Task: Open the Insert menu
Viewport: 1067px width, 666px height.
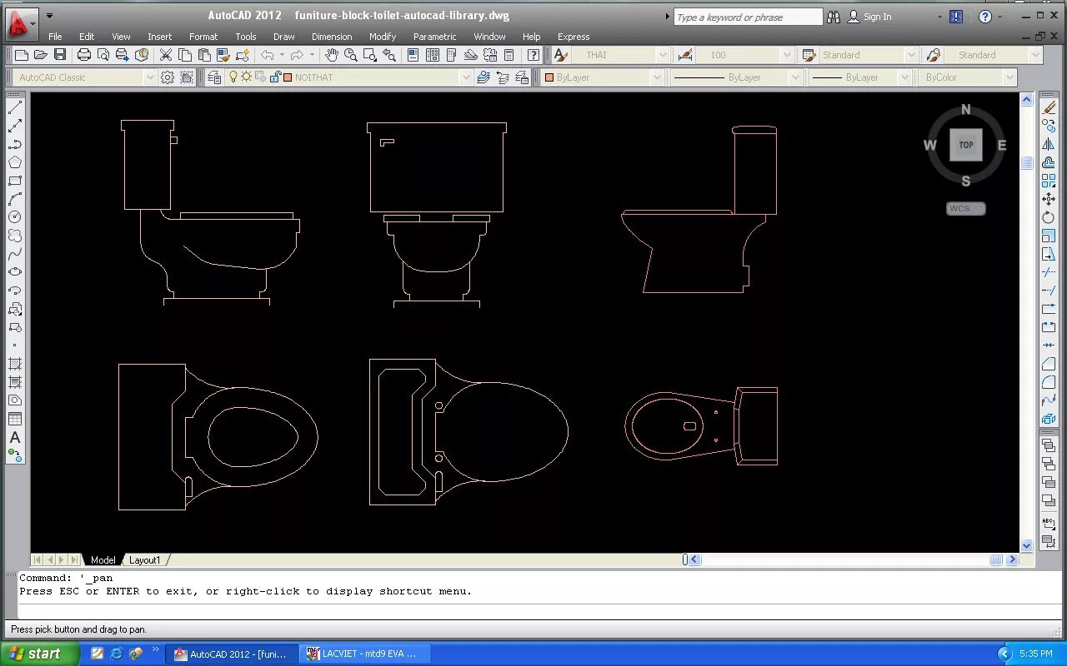Action: pos(159,37)
